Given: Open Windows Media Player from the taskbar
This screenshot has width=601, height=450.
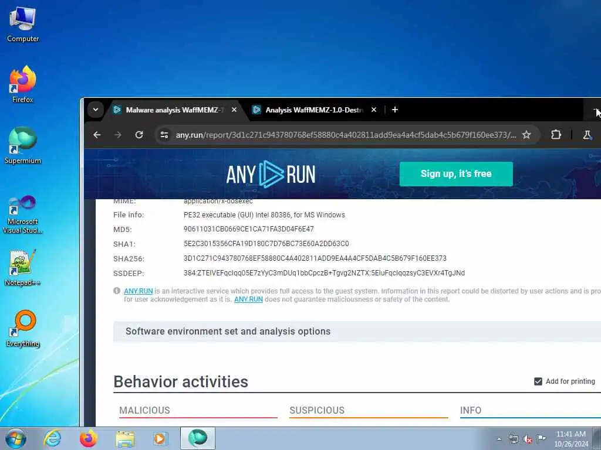Looking at the screenshot, I should pos(160,438).
